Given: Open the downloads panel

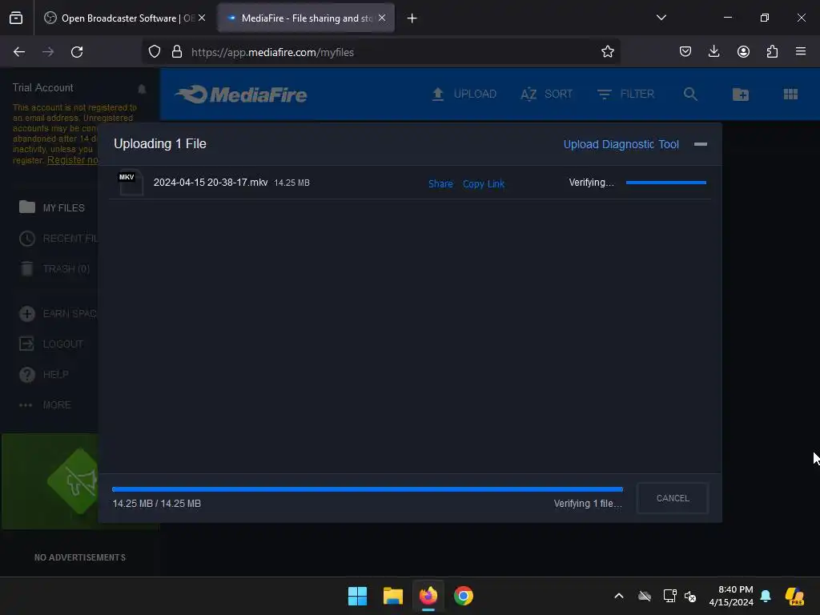Looking at the screenshot, I should coord(713,52).
